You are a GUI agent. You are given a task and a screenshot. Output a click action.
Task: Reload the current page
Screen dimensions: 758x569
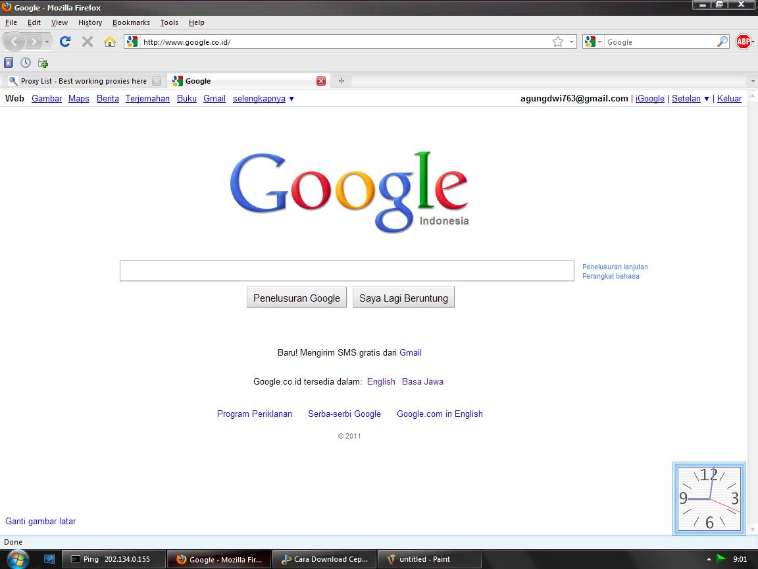[65, 41]
